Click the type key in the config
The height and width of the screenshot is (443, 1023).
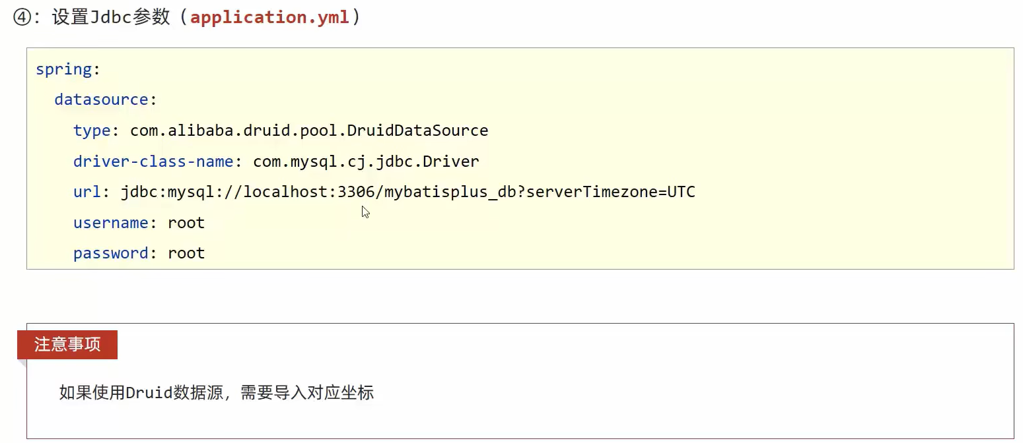[x=92, y=131]
